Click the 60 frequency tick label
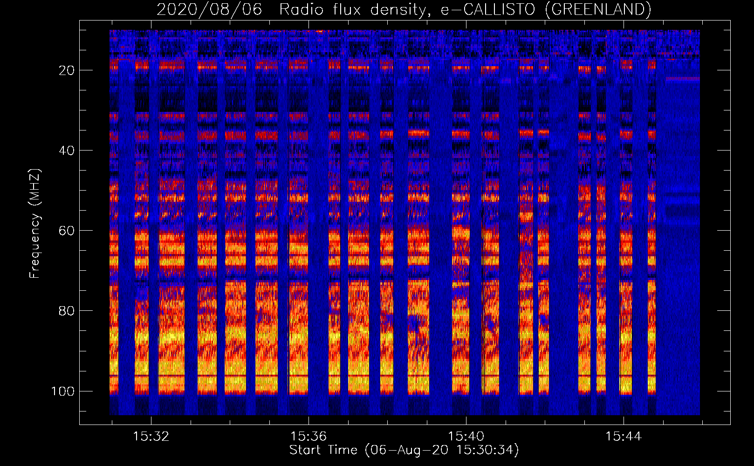 pos(67,231)
